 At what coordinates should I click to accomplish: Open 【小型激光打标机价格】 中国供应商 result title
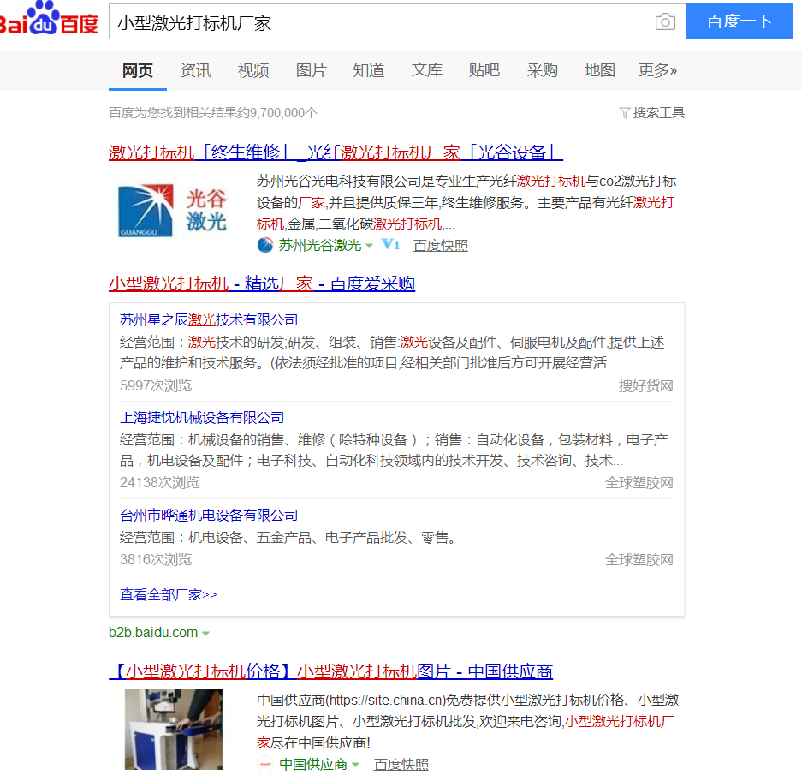point(331,671)
